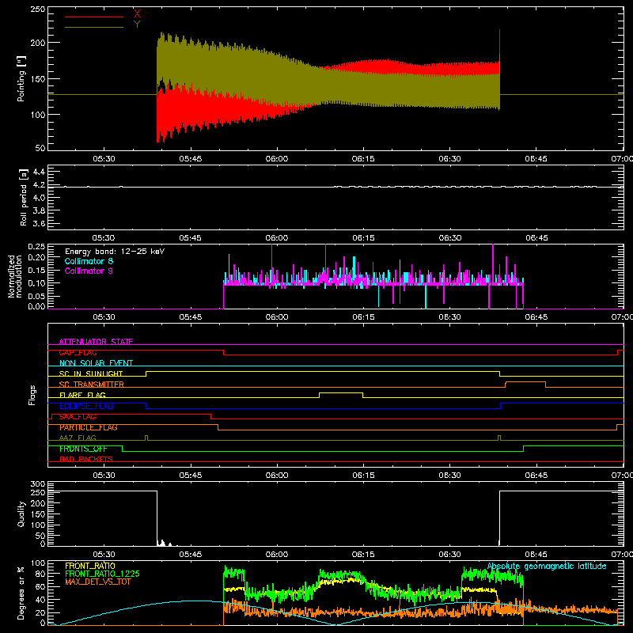The image size is (633, 633).
Task: Click the 06:00 time label under Pointing plot
Action: pyautogui.click(x=277, y=159)
